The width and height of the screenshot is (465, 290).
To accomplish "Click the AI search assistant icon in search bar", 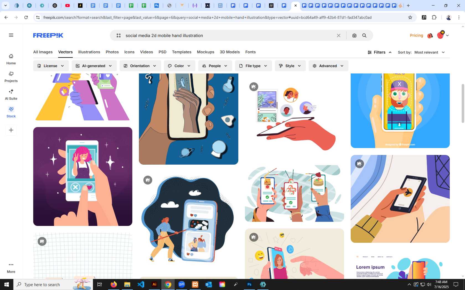I will [118, 35].
